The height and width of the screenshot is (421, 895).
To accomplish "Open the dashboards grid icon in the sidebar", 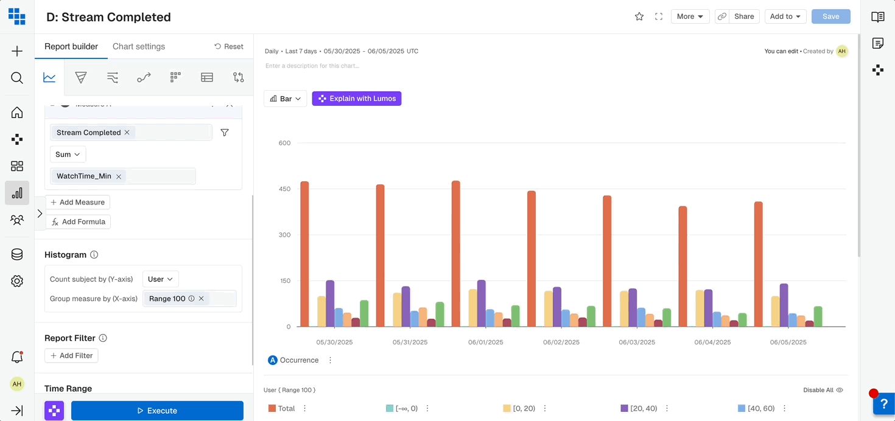I will (x=17, y=166).
